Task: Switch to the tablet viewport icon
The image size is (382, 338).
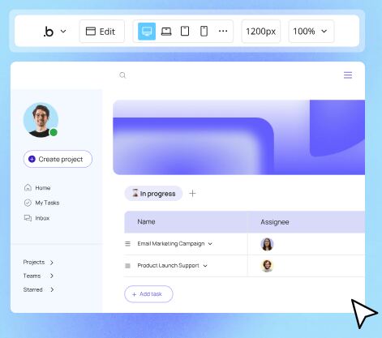Action: point(185,31)
